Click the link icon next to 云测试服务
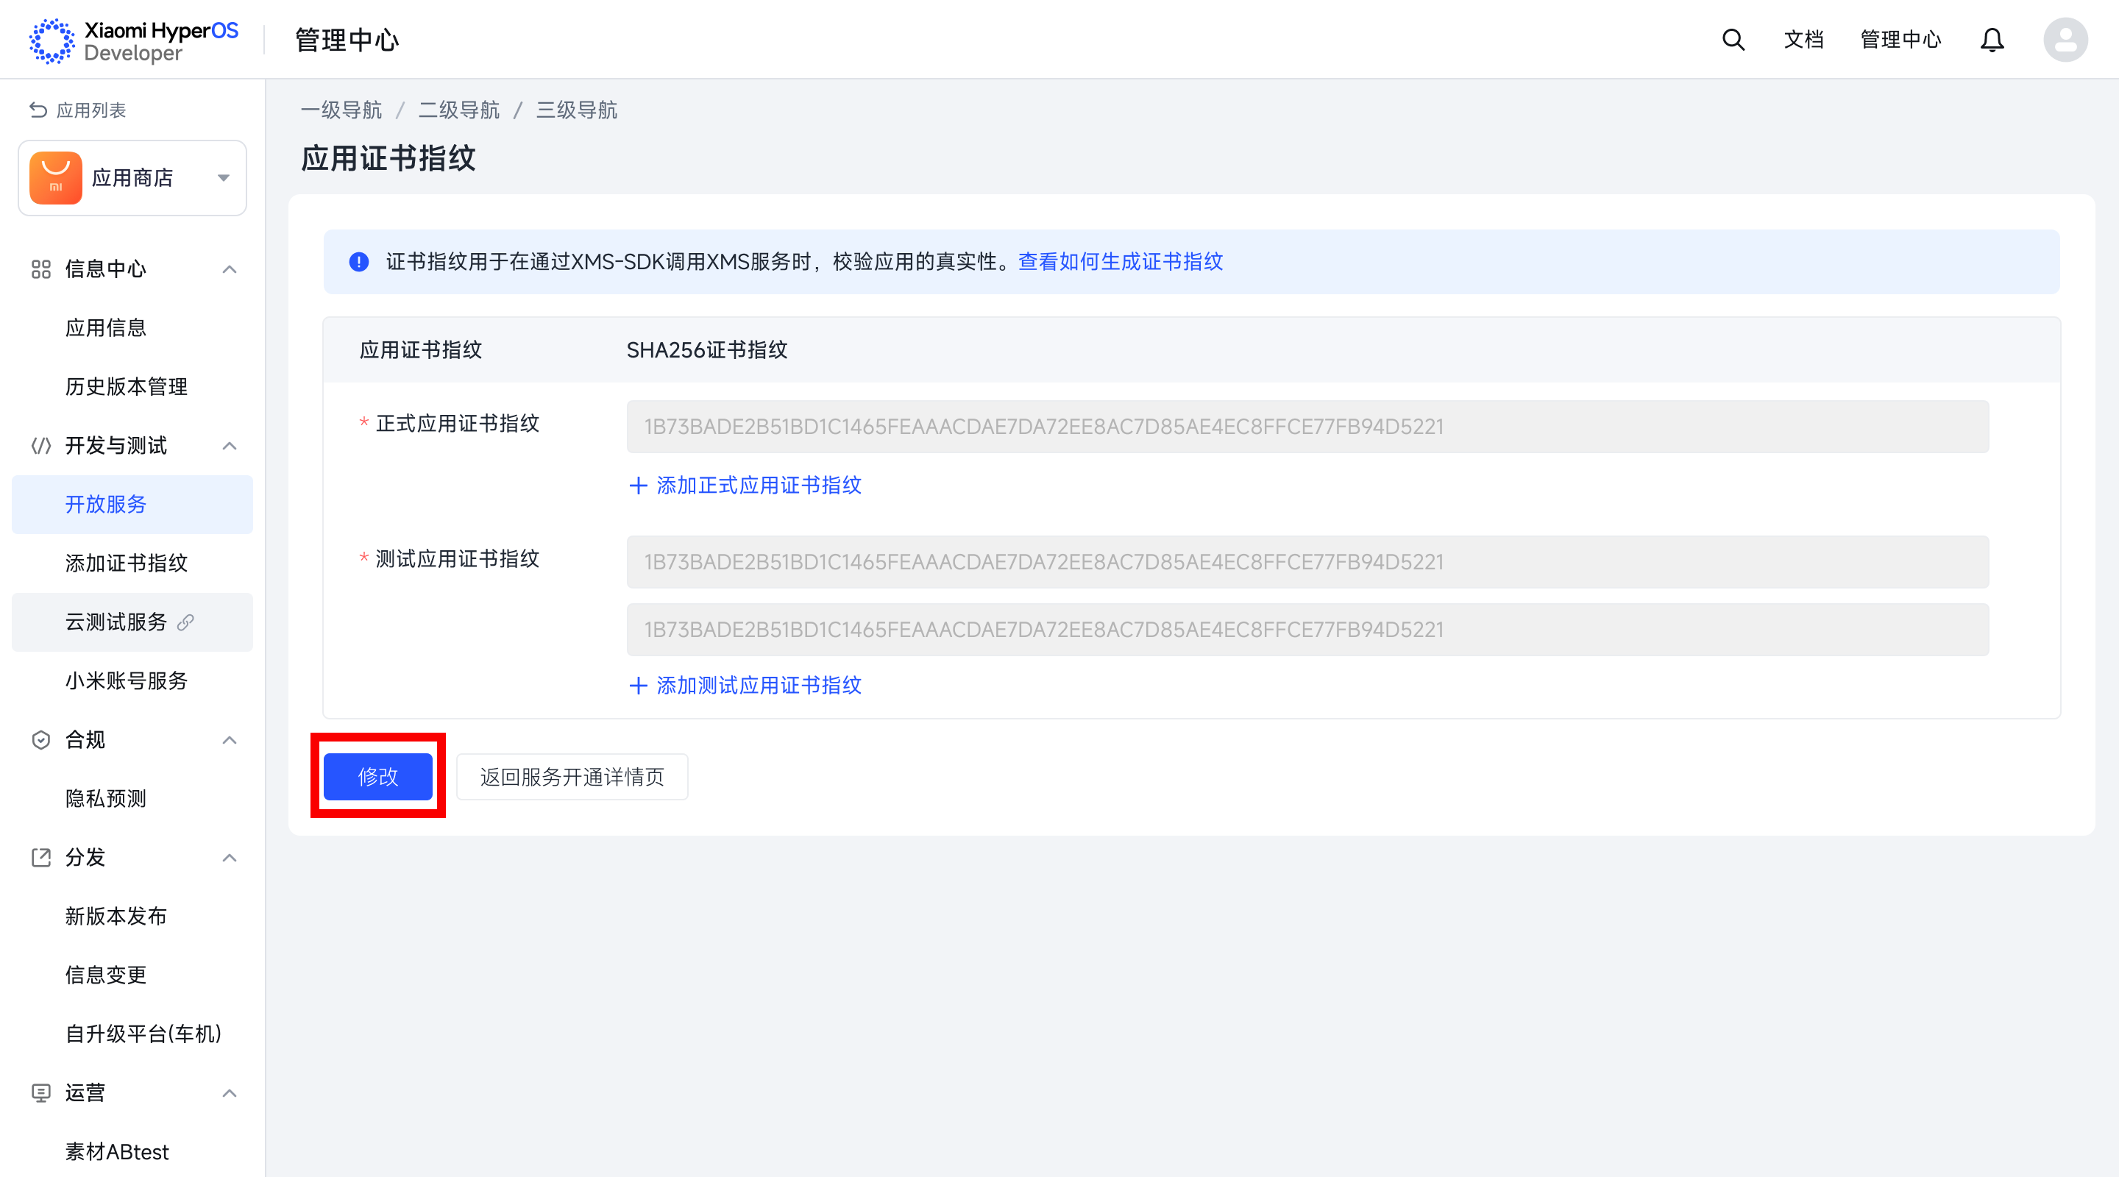 tap(186, 622)
